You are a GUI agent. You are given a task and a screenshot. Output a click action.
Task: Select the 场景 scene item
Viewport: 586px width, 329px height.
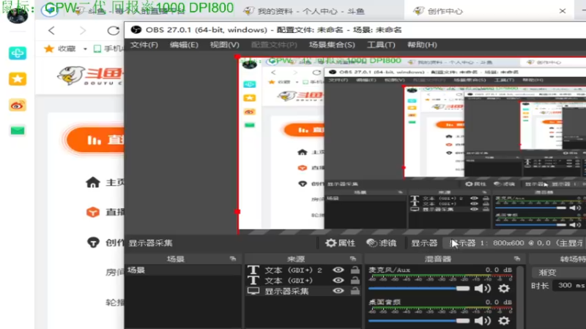(x=183, y=270)
